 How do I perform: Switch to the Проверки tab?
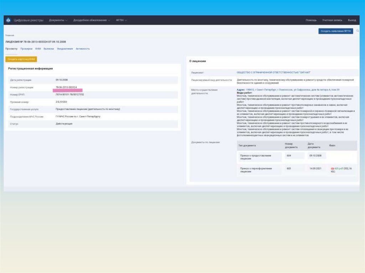26,49
